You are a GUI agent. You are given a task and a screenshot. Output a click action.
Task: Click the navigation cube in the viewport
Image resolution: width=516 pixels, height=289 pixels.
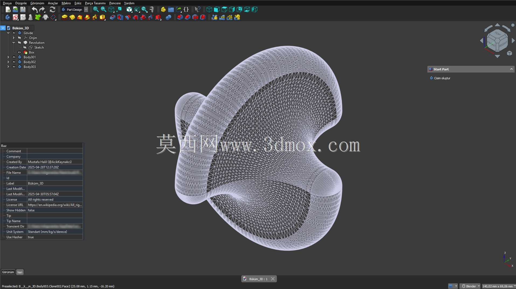497,41
